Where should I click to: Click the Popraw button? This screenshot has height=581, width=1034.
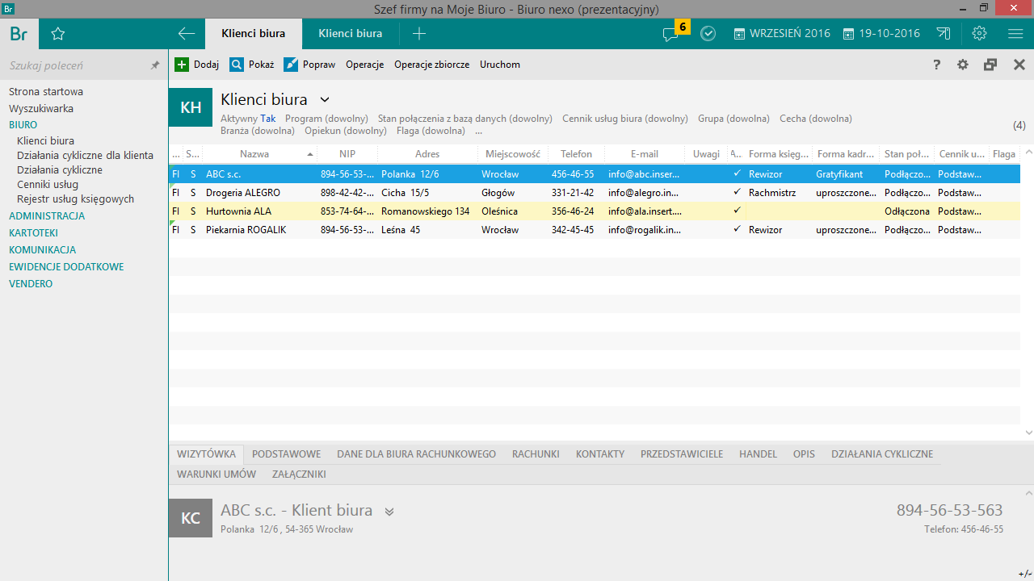point(309,65)
